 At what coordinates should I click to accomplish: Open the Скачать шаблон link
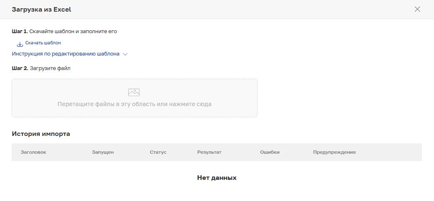point(43,43)
